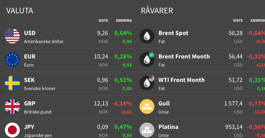This screenshot has height=138, width=265.
Task: Click the Brent Front Month oil icon
Action: 147,60
